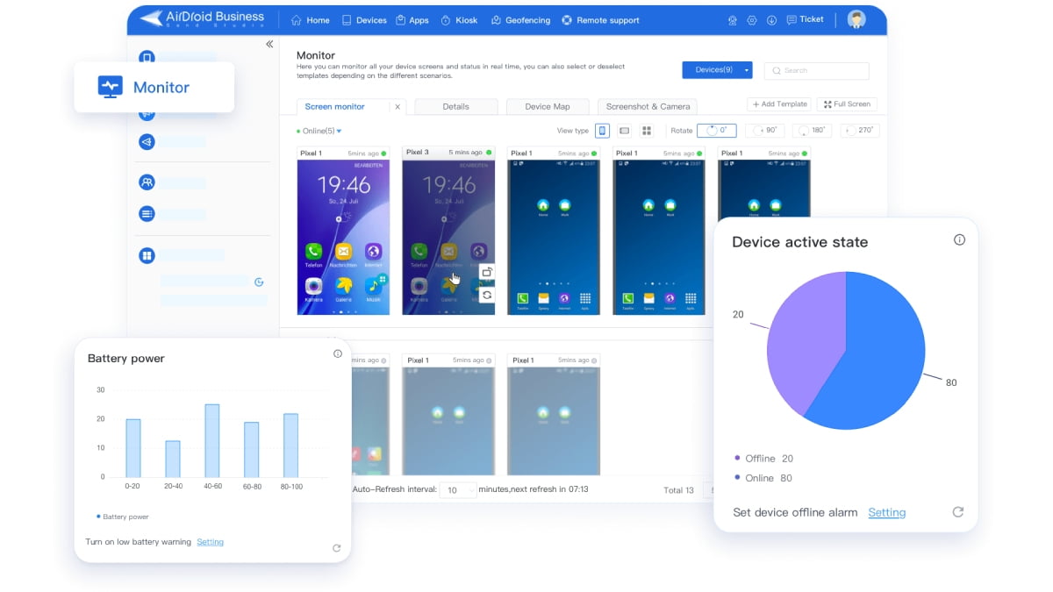Enter Full Screen mode
Screen dimensions: 1053x592
pos(846,103)
